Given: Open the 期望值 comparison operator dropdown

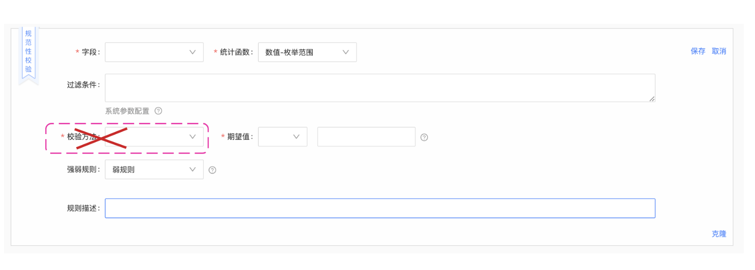Looking at the screenshot, I should click(x=283, y=137).
